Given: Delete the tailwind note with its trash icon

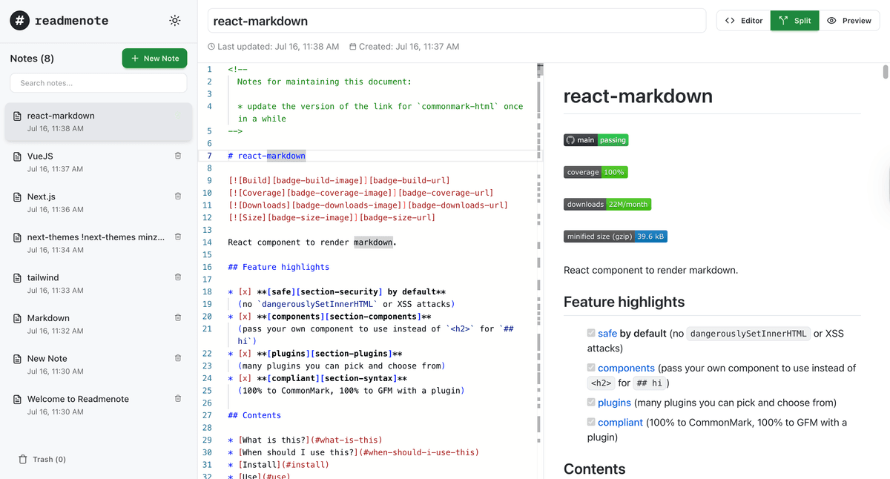Looking at the screenshot, I should [178, 277].
